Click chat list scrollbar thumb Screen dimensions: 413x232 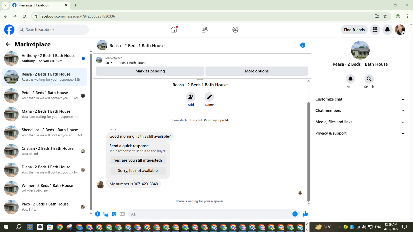click(91, 132)
